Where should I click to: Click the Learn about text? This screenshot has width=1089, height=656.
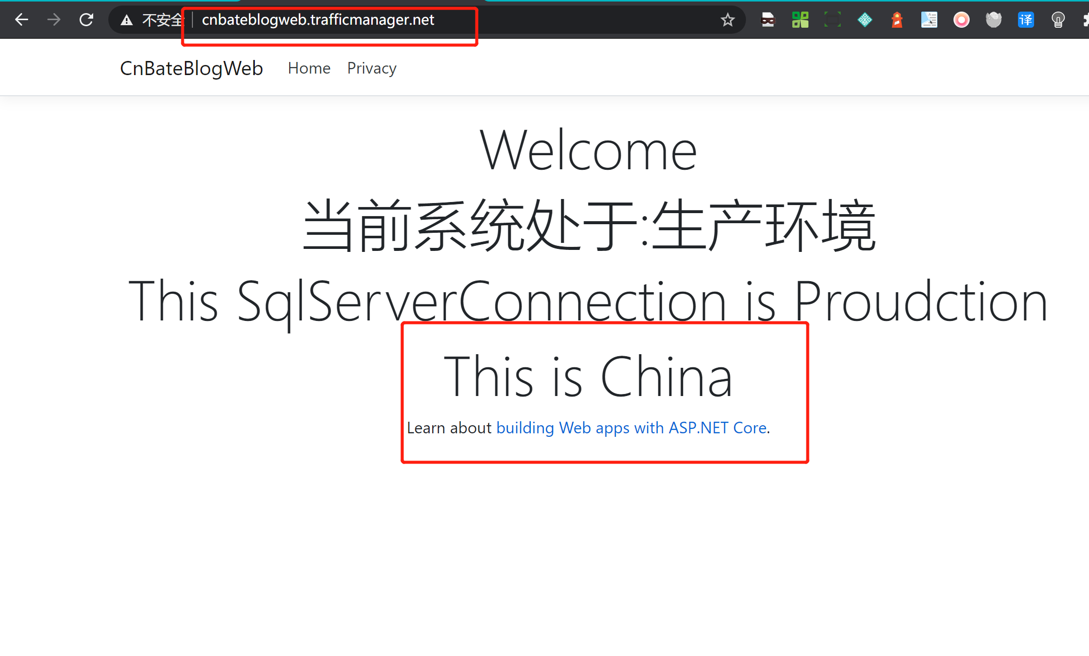[449, 428]
